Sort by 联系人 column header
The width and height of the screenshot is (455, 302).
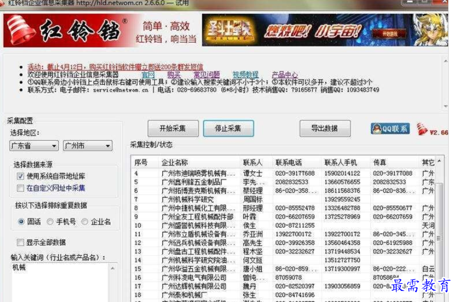pyautogui.click(x=256, y=162)
